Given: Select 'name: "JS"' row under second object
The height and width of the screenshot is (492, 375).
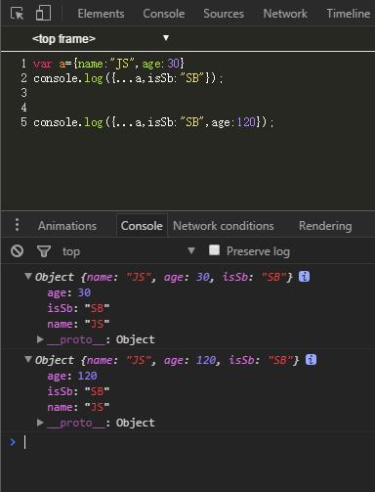Looking at the screenshot, I should pyautogui.click(x=78, y=407).
